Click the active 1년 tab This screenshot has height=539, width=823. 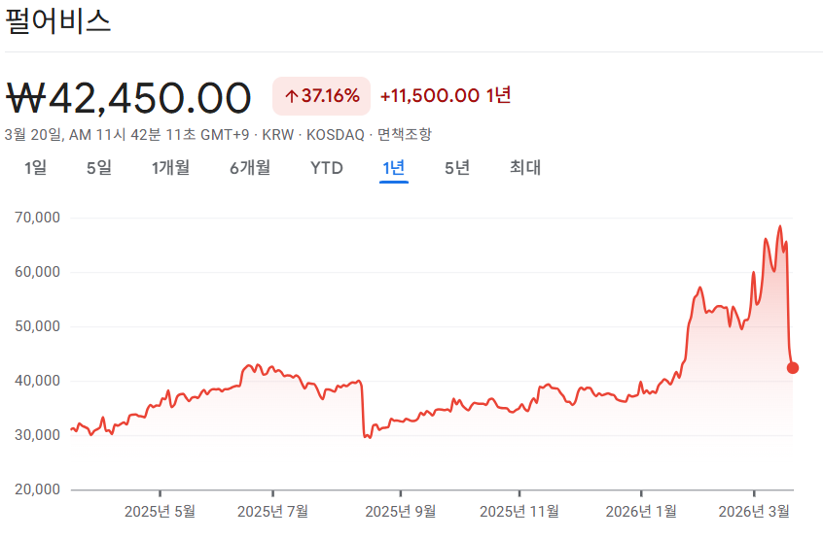click(394, 168)
